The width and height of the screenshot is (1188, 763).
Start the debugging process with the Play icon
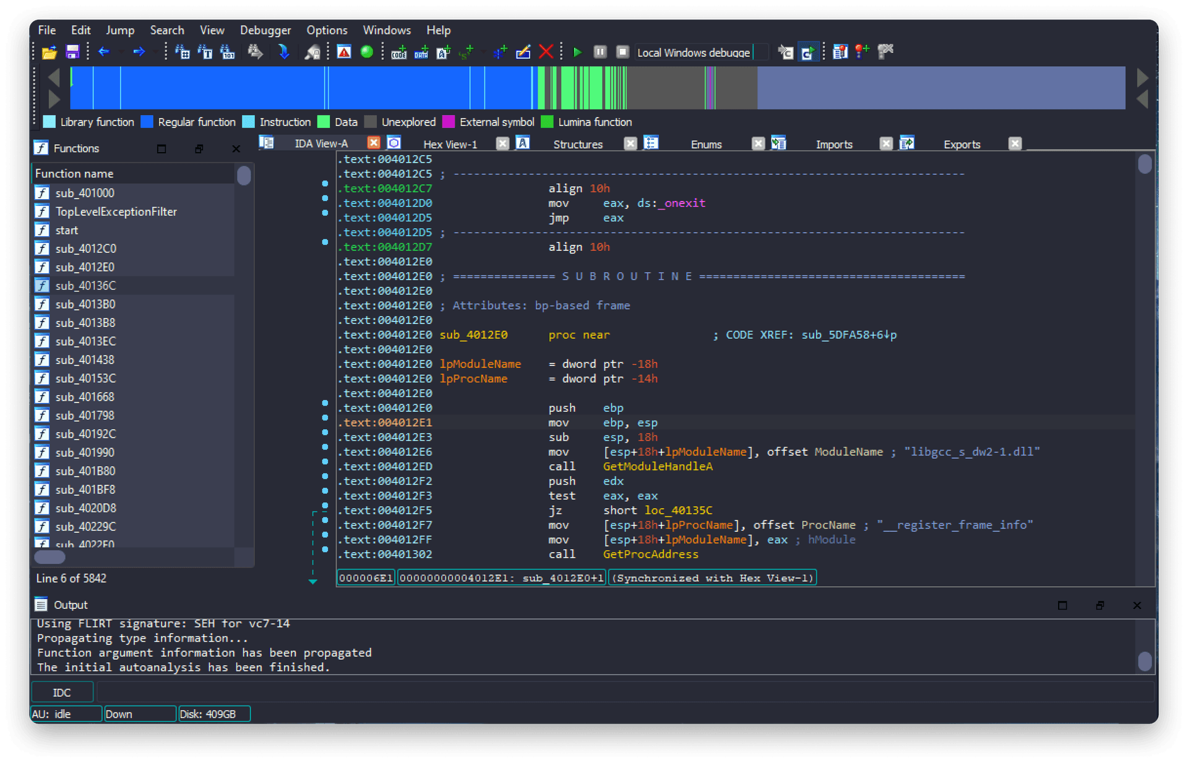click(577, 52)
